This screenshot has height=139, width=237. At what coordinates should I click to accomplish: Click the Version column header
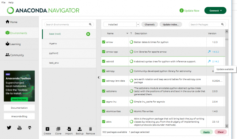click(x=212, y=33)
